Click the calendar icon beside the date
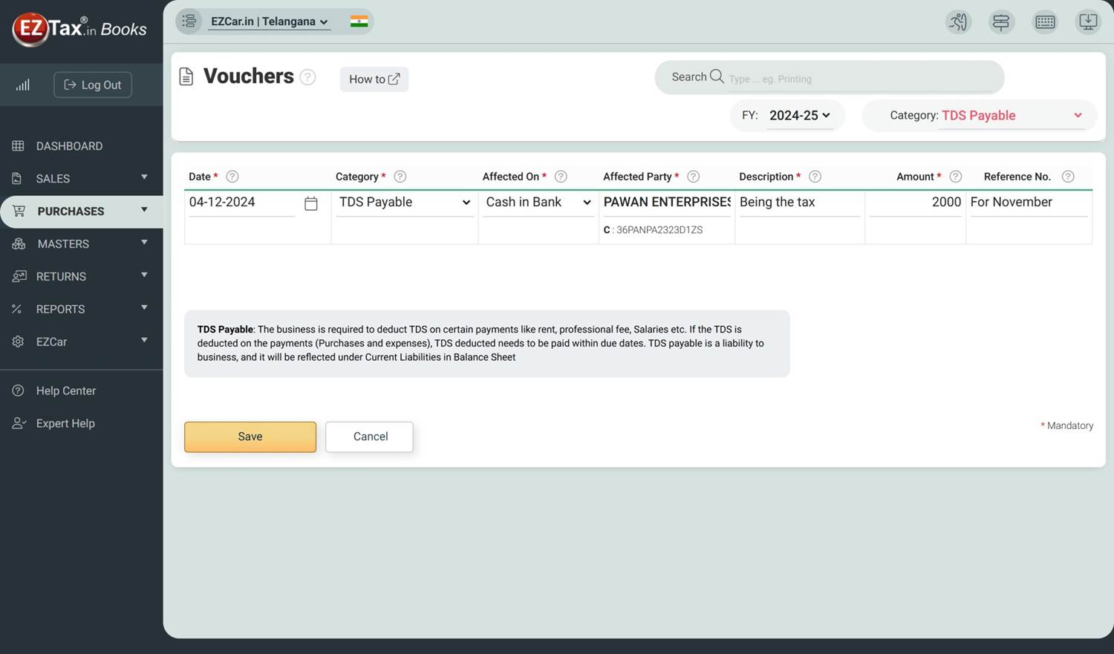 (x=311, y=203)
